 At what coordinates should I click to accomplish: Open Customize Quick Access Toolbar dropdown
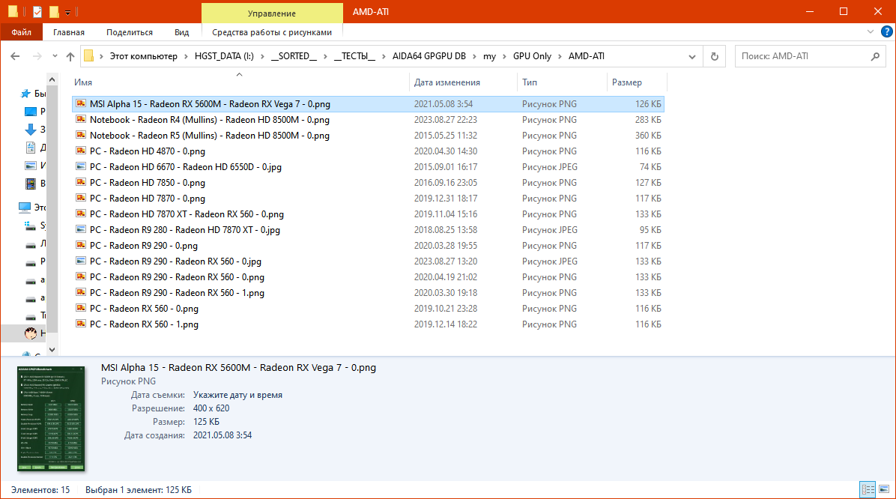(67, 12)
